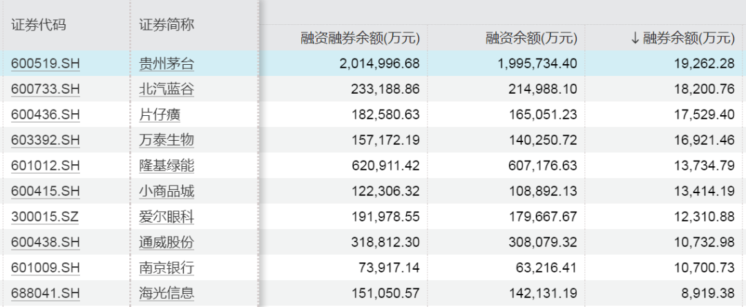Sort by 融资余额(万元) column header

click(530, 39)
